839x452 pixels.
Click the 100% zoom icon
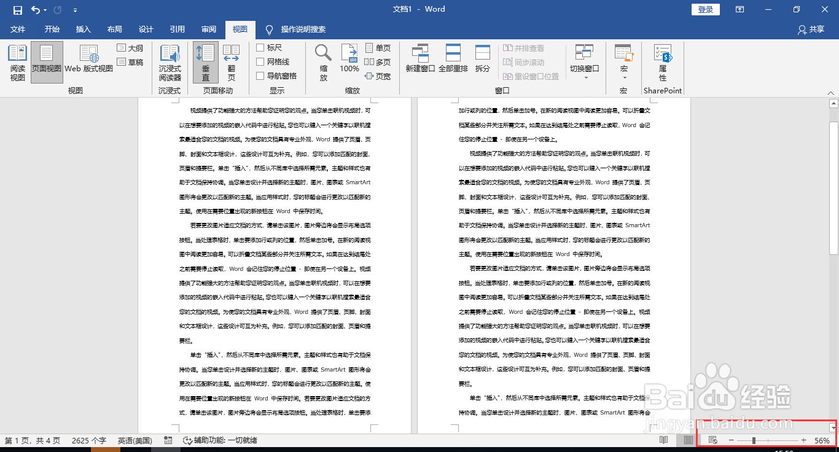pyautogui.click(x=349, y=61)
